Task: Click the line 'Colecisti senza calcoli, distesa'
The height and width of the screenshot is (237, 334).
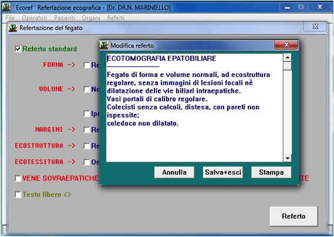Action: 183,107
